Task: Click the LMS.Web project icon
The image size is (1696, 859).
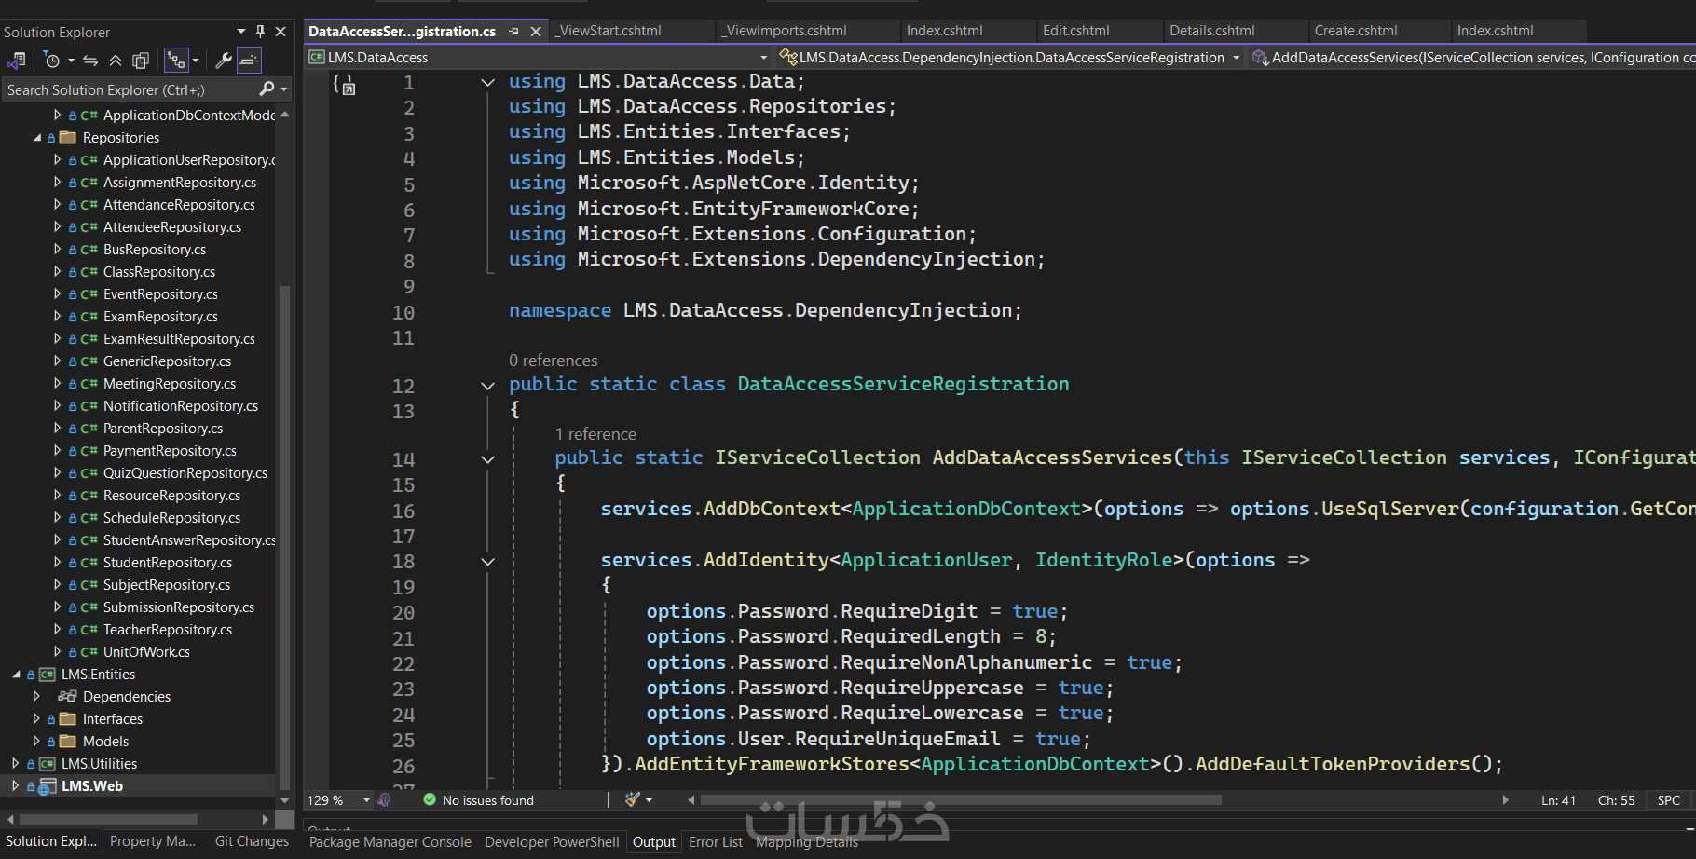Action: pos(48,786)
